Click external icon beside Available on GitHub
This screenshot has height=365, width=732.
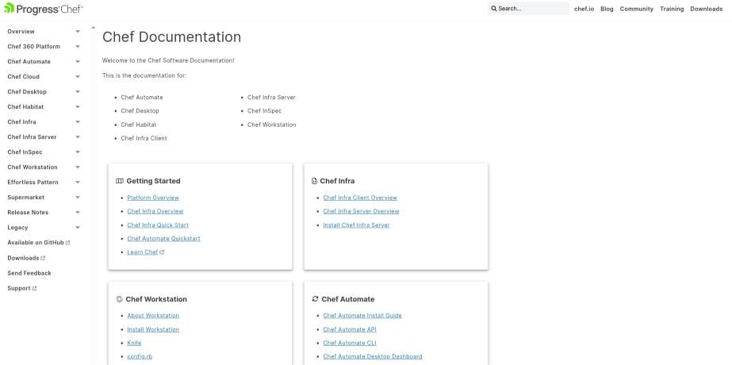tap(67, 243)
